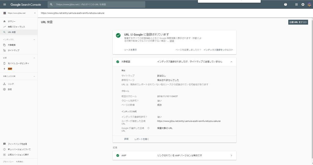Click the green check icon of URL は Google に登録されています
The width and height of the screenshot is (313, 165).
click(118, 35)
